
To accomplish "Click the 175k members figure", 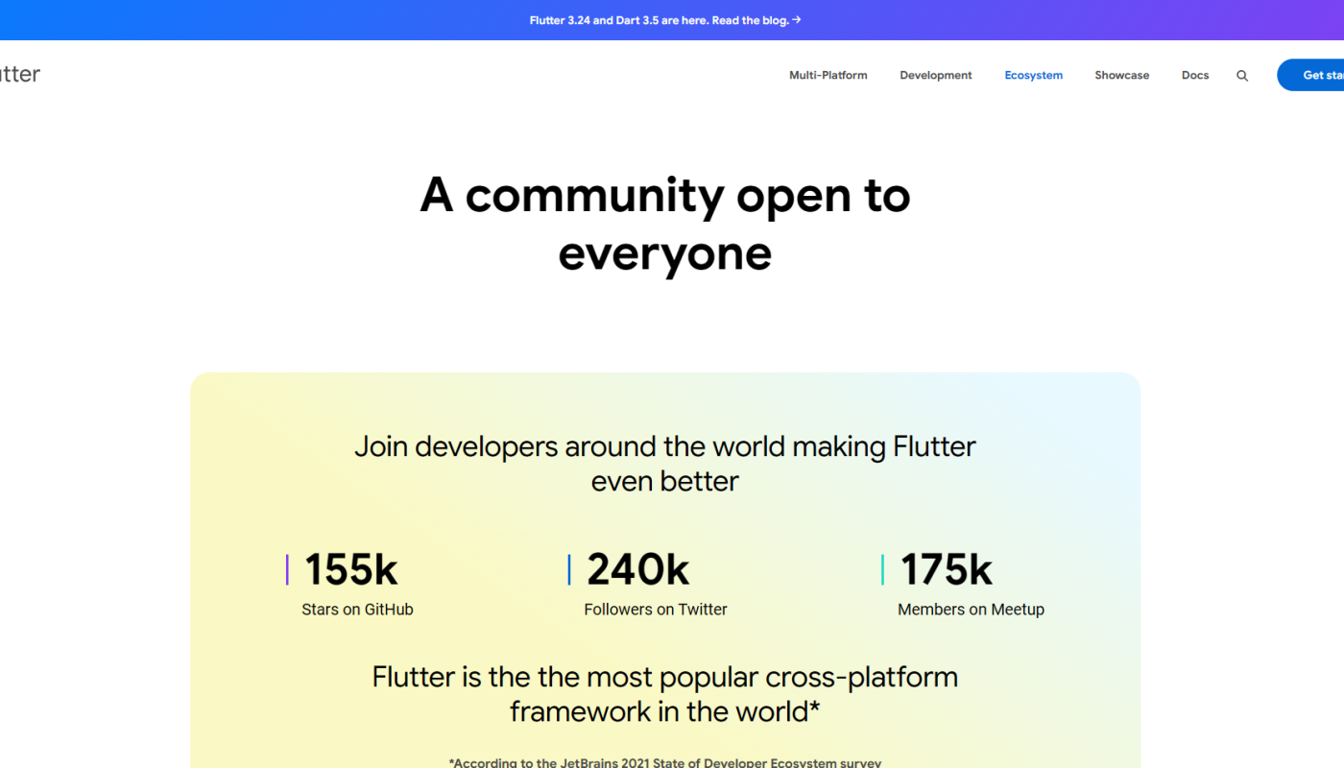I will pos(946,569).
